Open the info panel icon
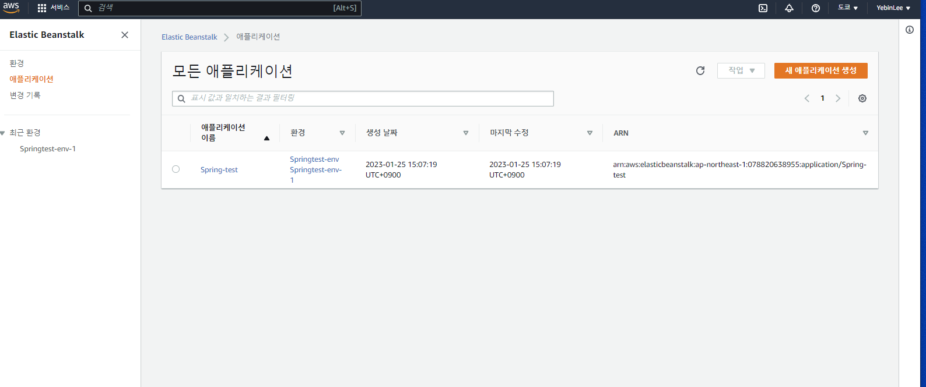926x387 pixels. click(910, 30)
